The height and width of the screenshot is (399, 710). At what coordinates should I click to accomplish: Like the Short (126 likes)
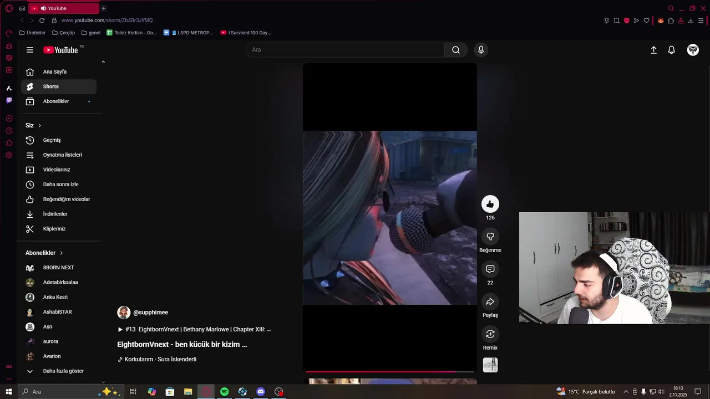490,204
